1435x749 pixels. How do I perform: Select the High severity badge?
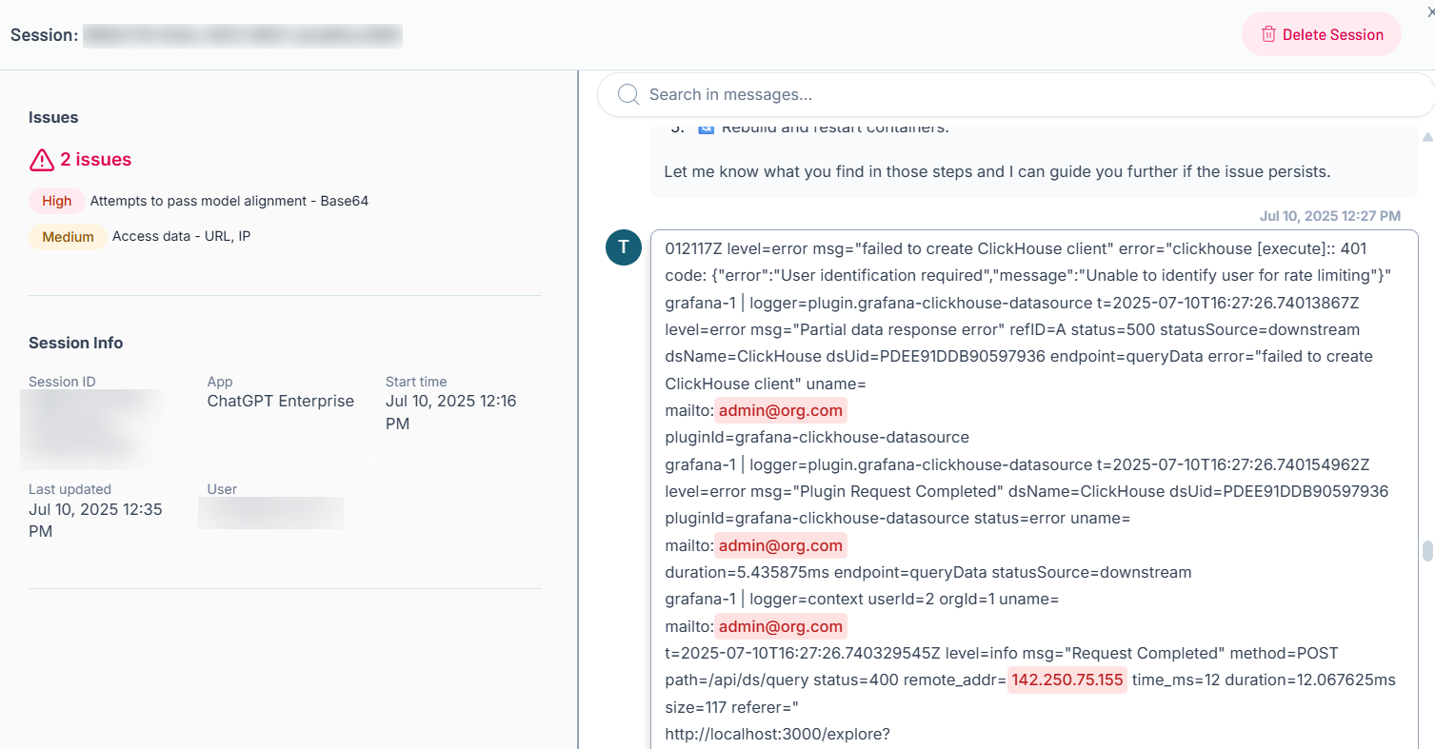[x=57, y=201]
